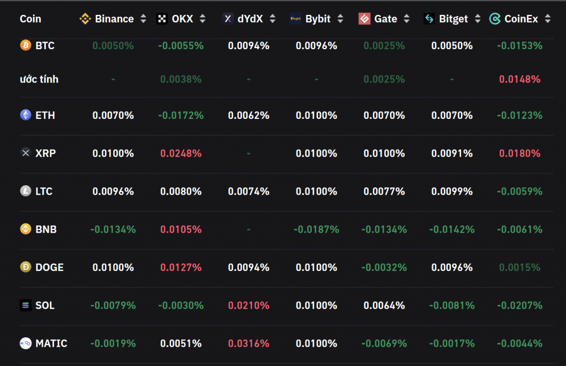Screen dimensions: 566x366
Task: Click the Dogecoin coin icon
Action: (x=25, y=267)
